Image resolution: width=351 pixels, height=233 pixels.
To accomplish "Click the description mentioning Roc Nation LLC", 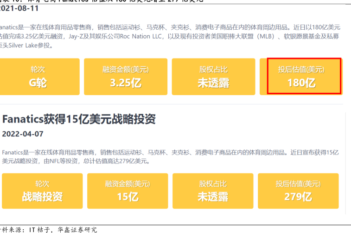I will point(170,36).
